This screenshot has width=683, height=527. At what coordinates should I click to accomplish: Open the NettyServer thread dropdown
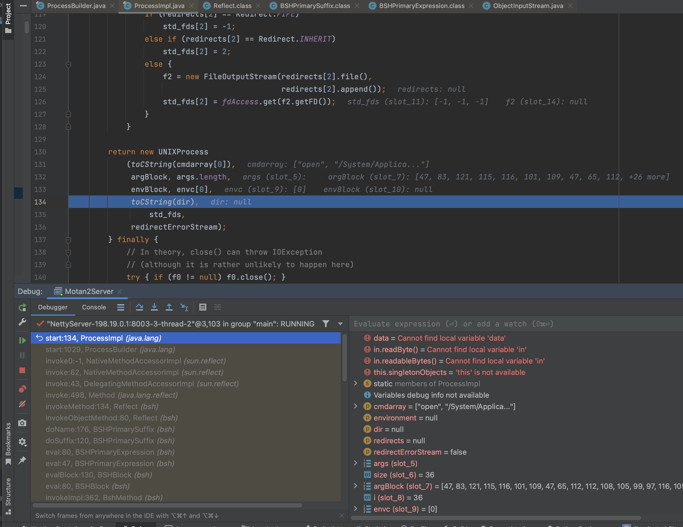[340, 324]
